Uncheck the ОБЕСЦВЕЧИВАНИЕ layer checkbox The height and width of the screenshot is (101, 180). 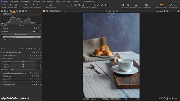coord(2,37)
